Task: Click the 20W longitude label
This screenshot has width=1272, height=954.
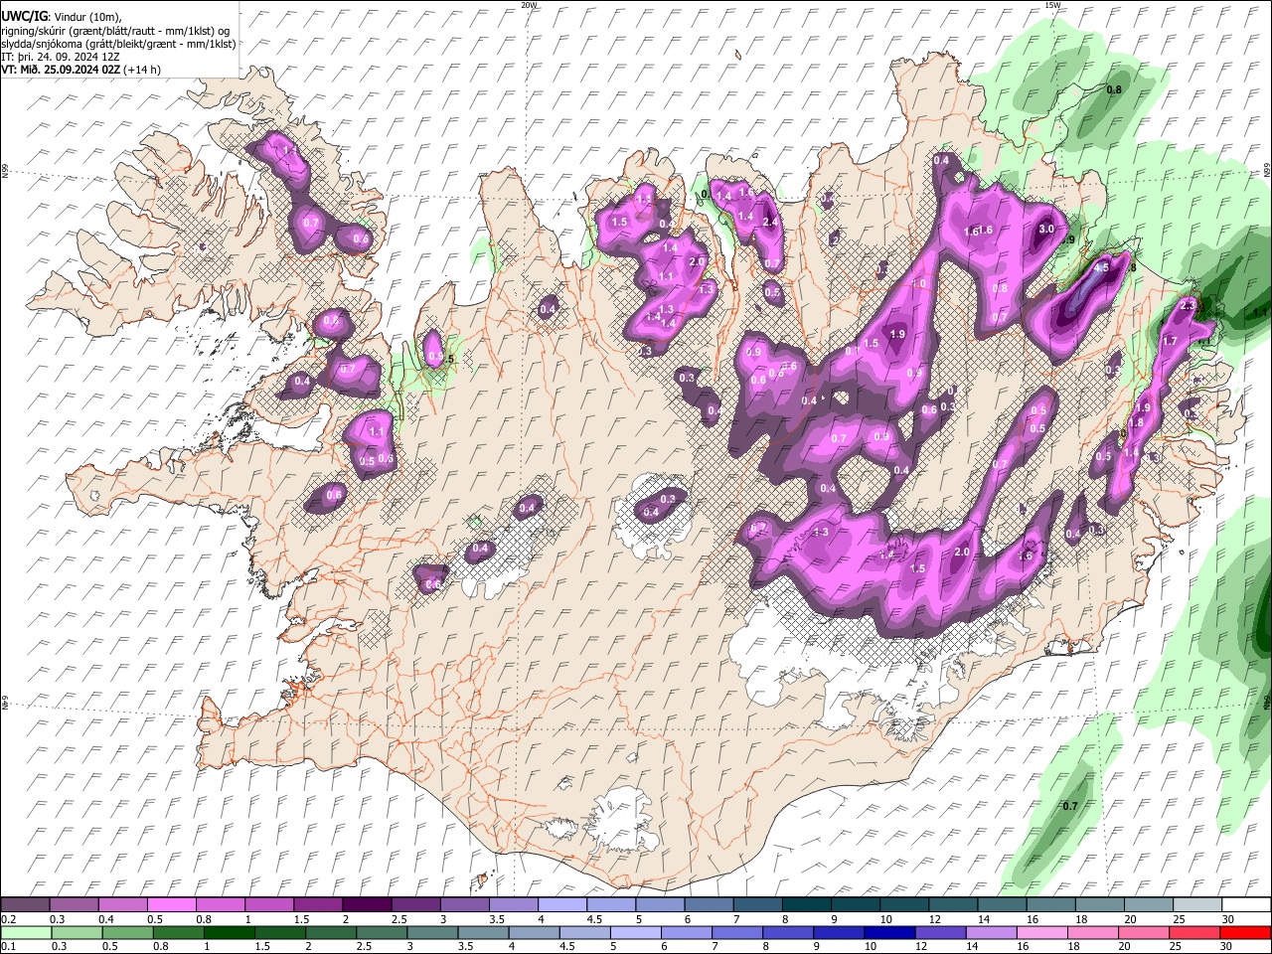Action: click(x=529, y=5)
